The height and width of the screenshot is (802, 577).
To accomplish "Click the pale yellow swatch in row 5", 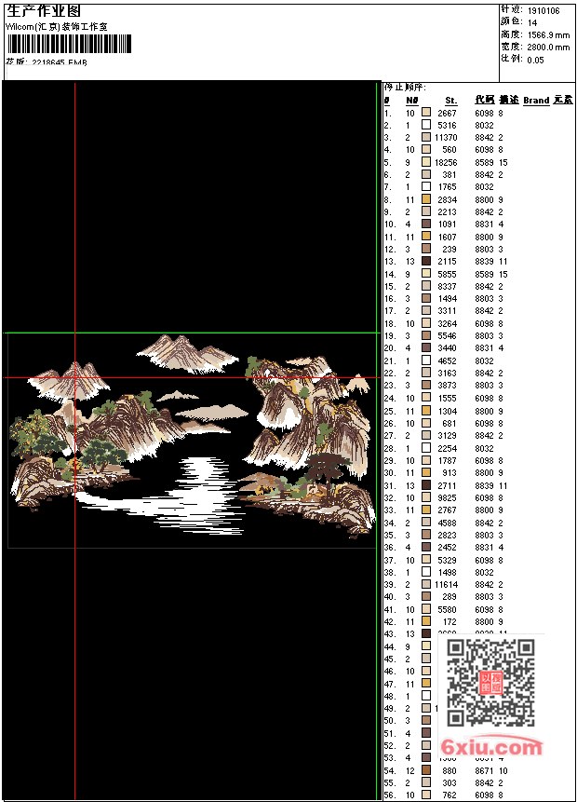I will (426, 162).
